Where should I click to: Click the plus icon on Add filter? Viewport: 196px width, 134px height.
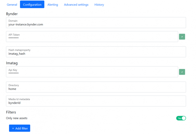(x=13, y=128)
